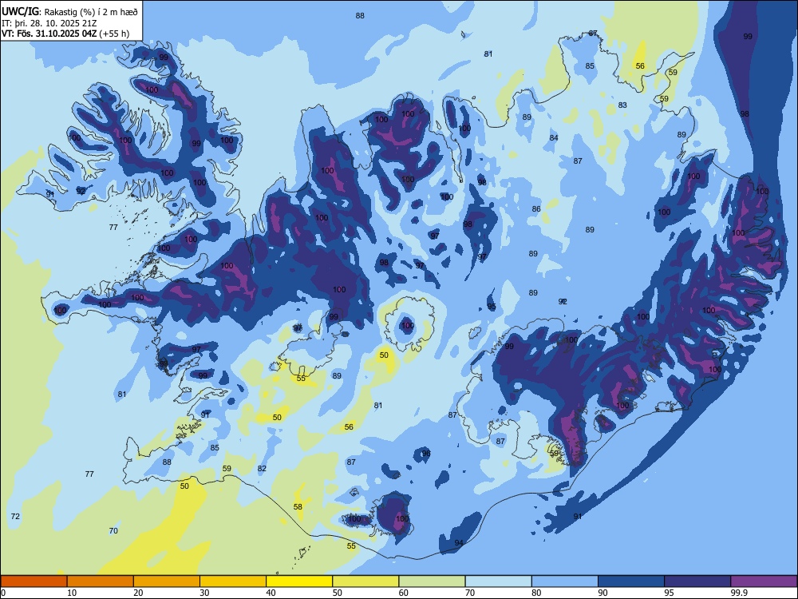Select the dark blue 90–95 legend swatch

point(631,581)
